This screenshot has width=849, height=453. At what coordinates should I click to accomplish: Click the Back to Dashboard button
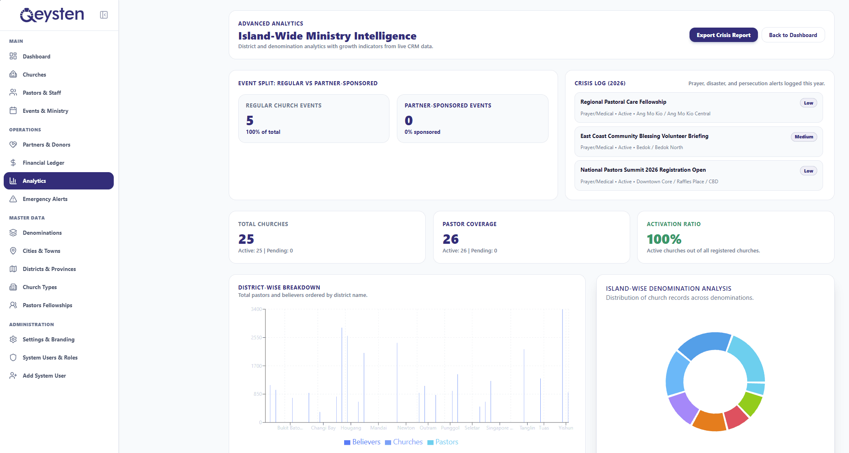[793, 35]
